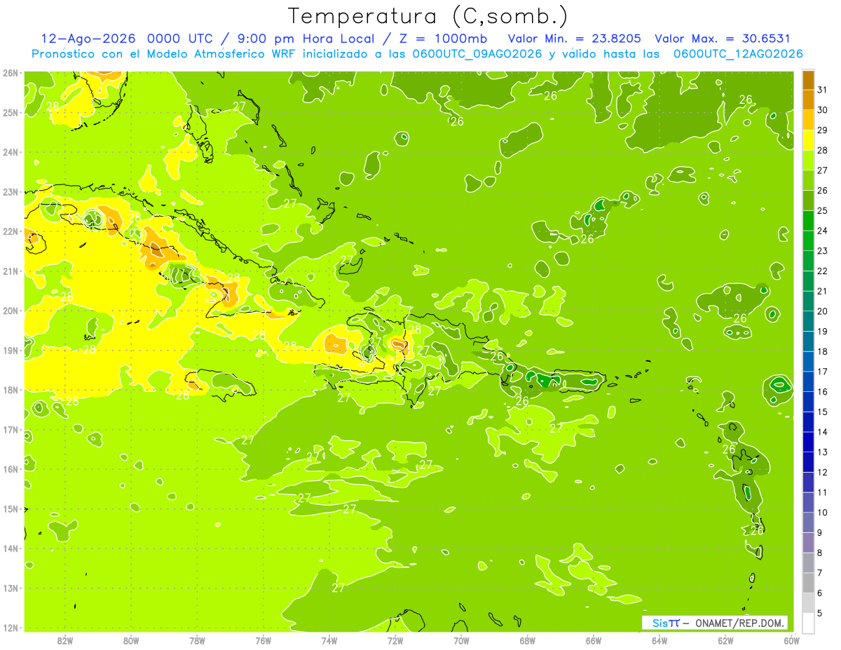Click the "25N" latitude label
This screenshot has width=841, height=650.
pyautogui.click(x=11, y=112)
